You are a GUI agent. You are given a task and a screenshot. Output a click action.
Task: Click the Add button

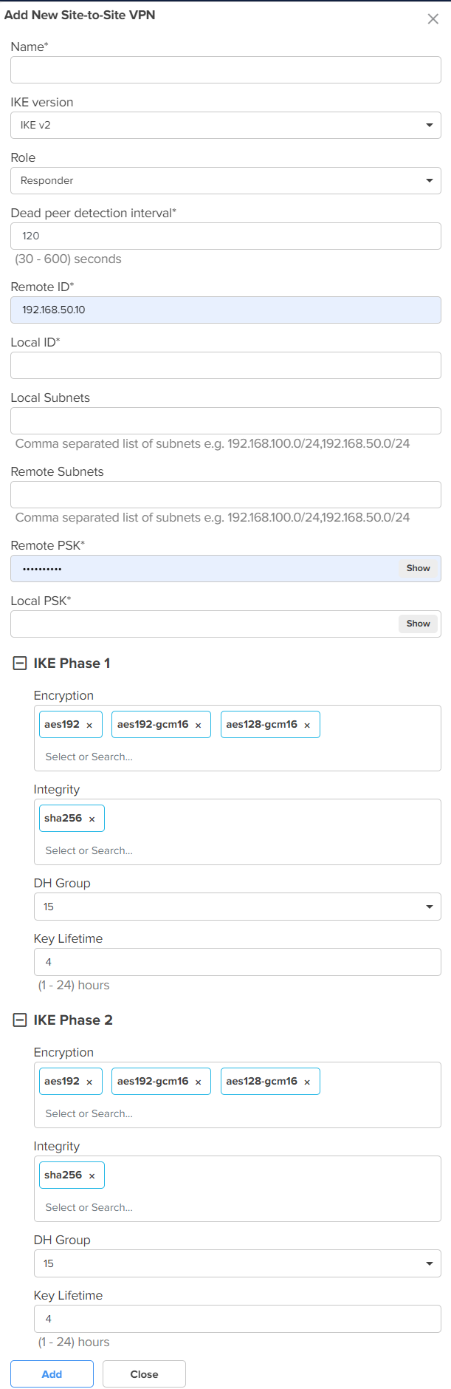(52, 1374)
